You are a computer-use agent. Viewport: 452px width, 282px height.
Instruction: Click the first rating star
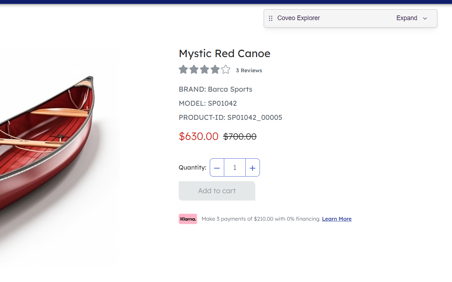coord(183,69)
